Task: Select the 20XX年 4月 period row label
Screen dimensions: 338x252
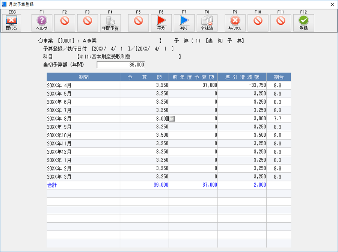Action: 59,85
